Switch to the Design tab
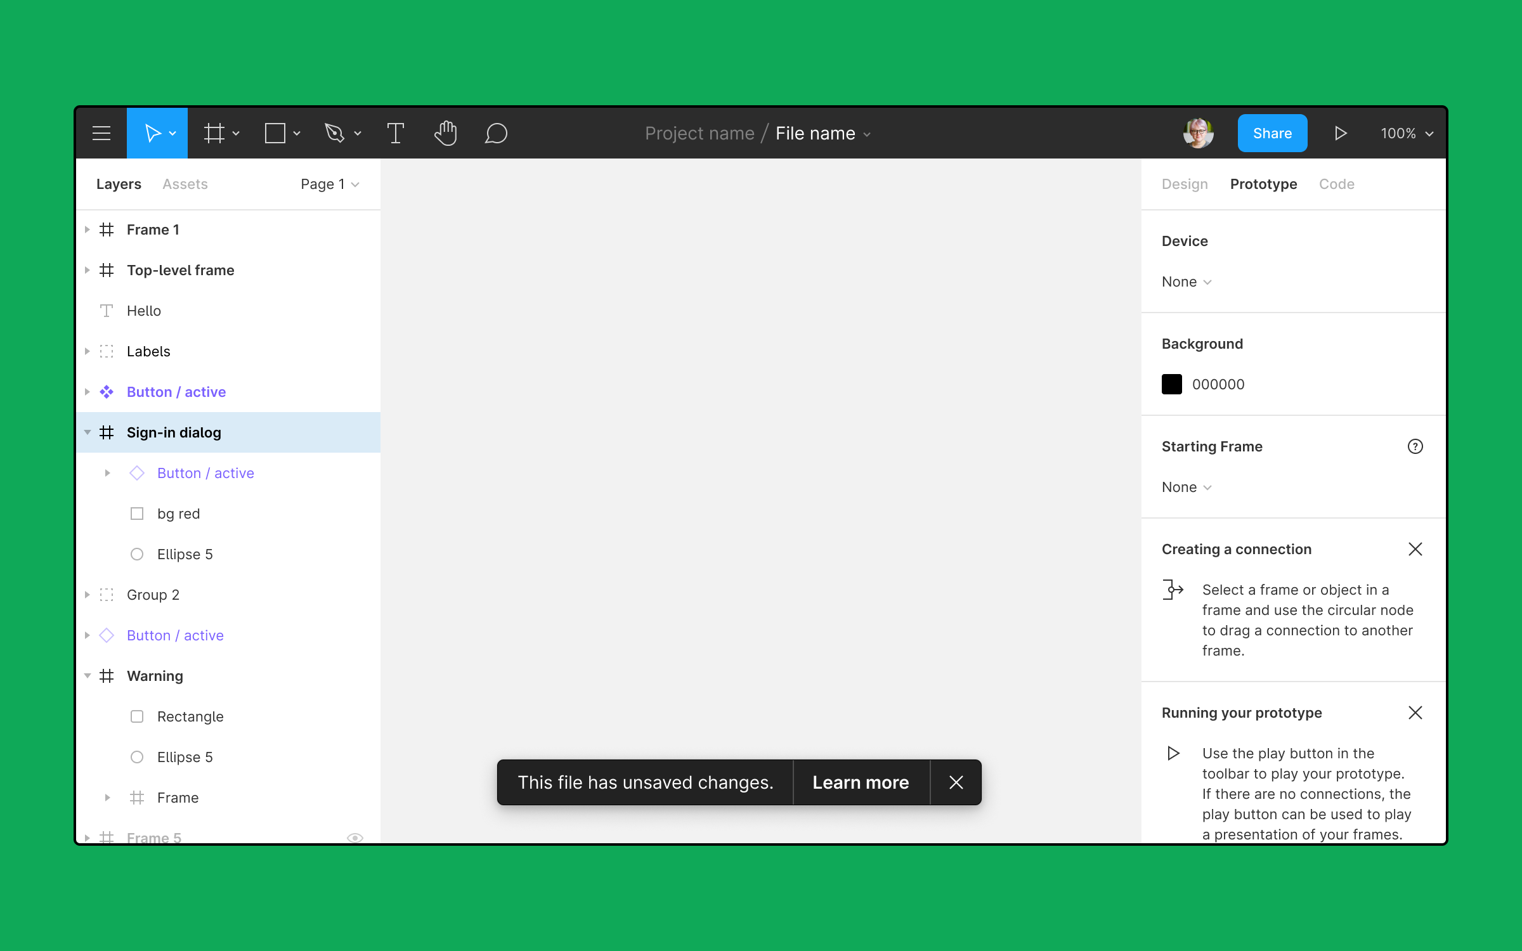1522x951 pixels. 1183,184
